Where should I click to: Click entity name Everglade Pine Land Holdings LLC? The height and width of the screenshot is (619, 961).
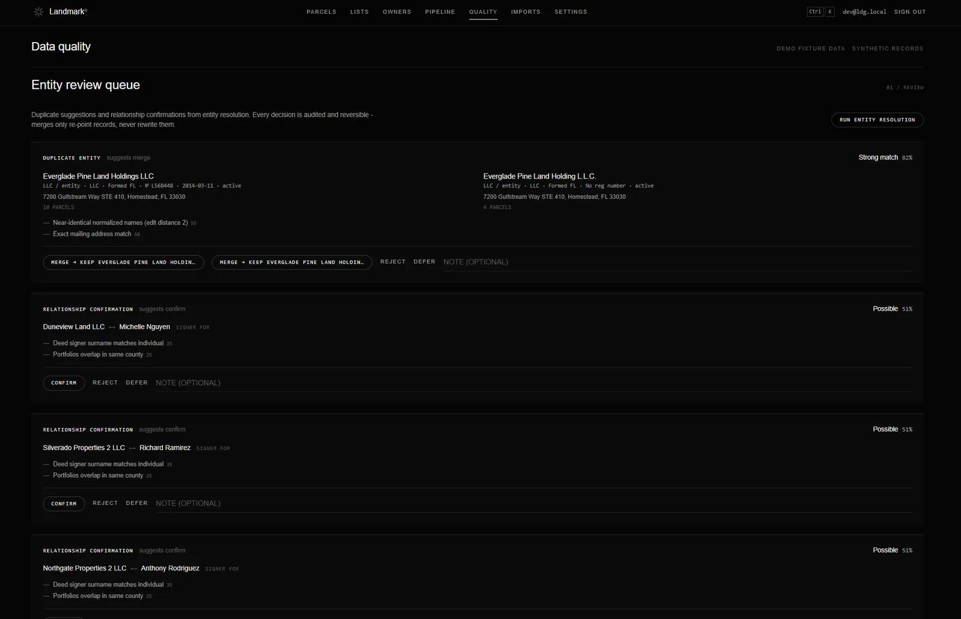(x=99, y=176)
